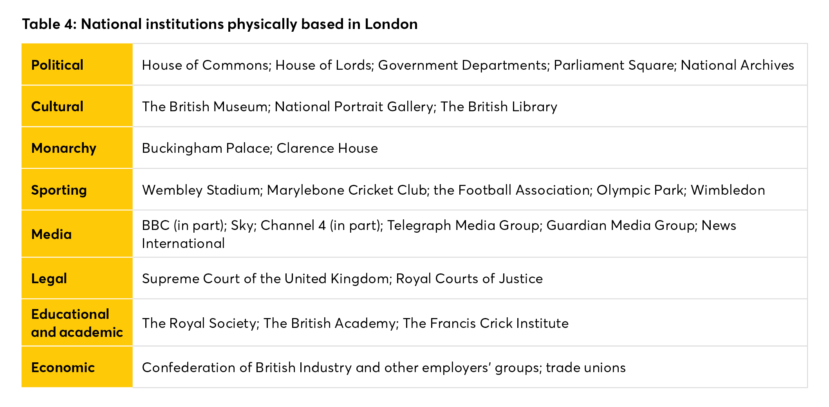Select the Political row header

click(x=57, y=65)
